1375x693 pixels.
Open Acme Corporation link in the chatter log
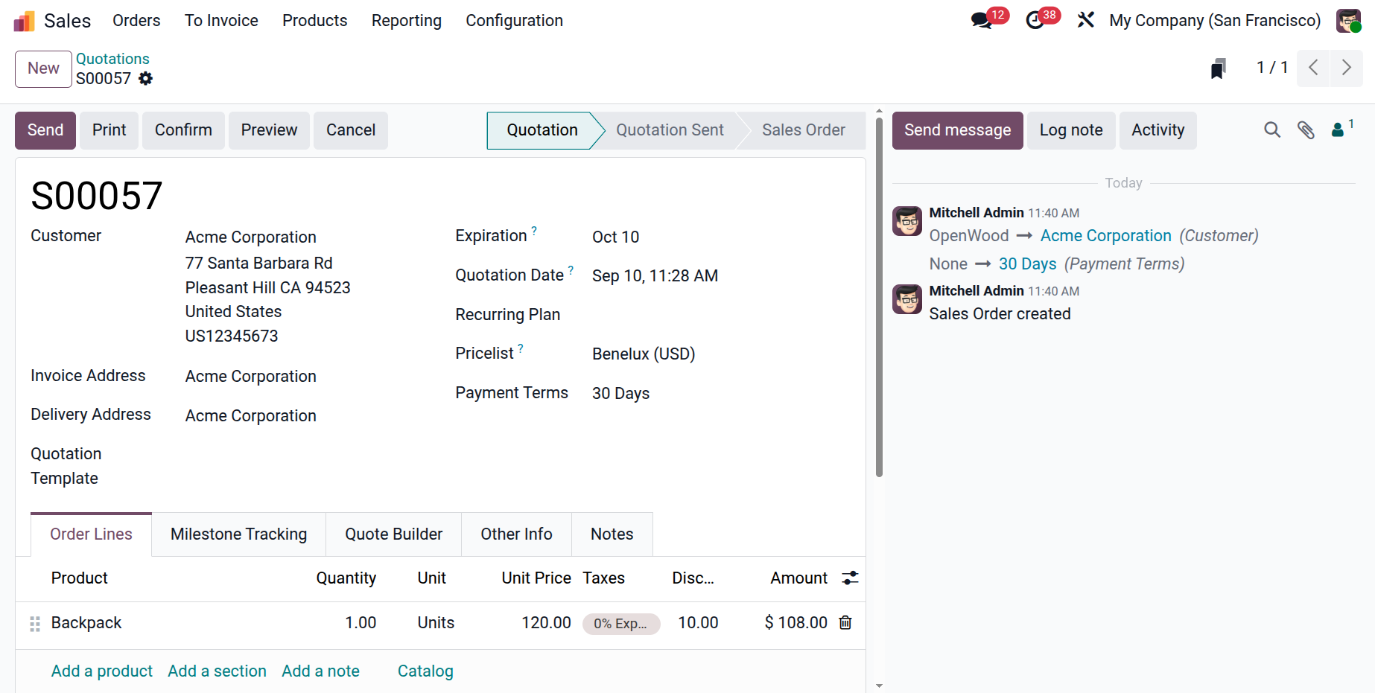1105,236
